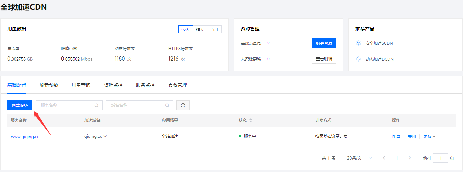Click the 购买资源 button

(324, 43)
